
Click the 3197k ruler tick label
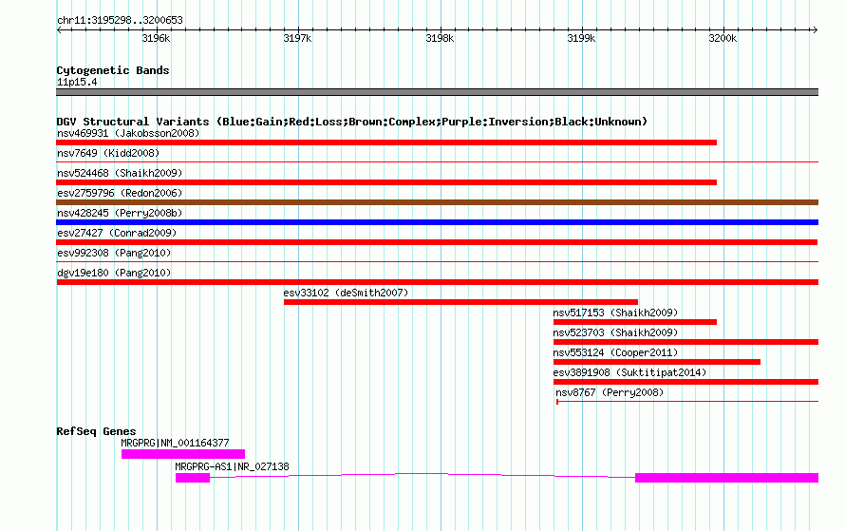point(297,38)
